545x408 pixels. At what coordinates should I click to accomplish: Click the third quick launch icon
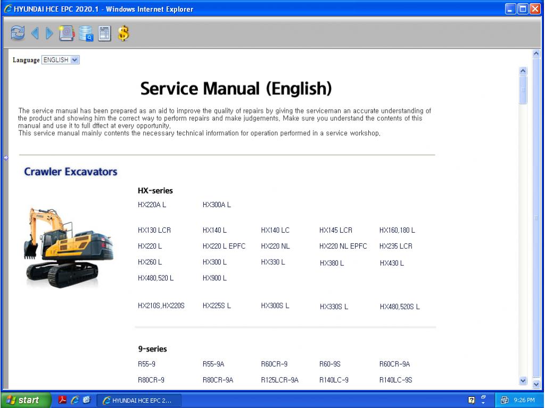pyautogui.click(x=87, y=400)
